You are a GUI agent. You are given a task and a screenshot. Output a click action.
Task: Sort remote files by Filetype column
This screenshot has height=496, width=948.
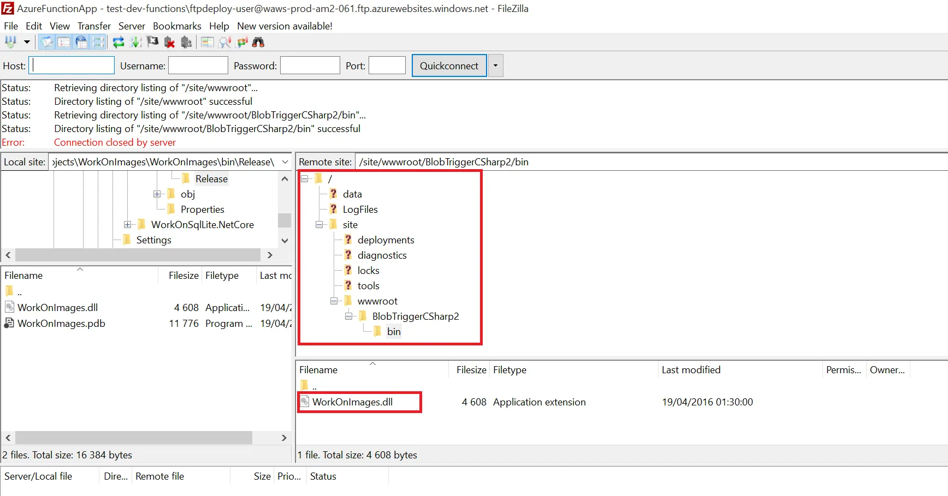pyautogui.click(x=573, y=370)
